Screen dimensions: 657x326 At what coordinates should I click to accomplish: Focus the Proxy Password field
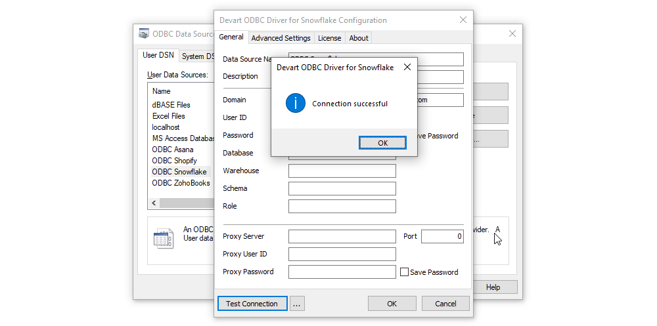pos(342,272)
